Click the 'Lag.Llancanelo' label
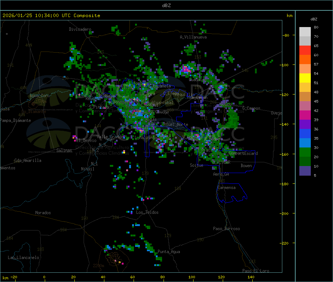Image resolution: width=333 pixels, height=282 pixels. pyautogui.click(x=23, y=258)
